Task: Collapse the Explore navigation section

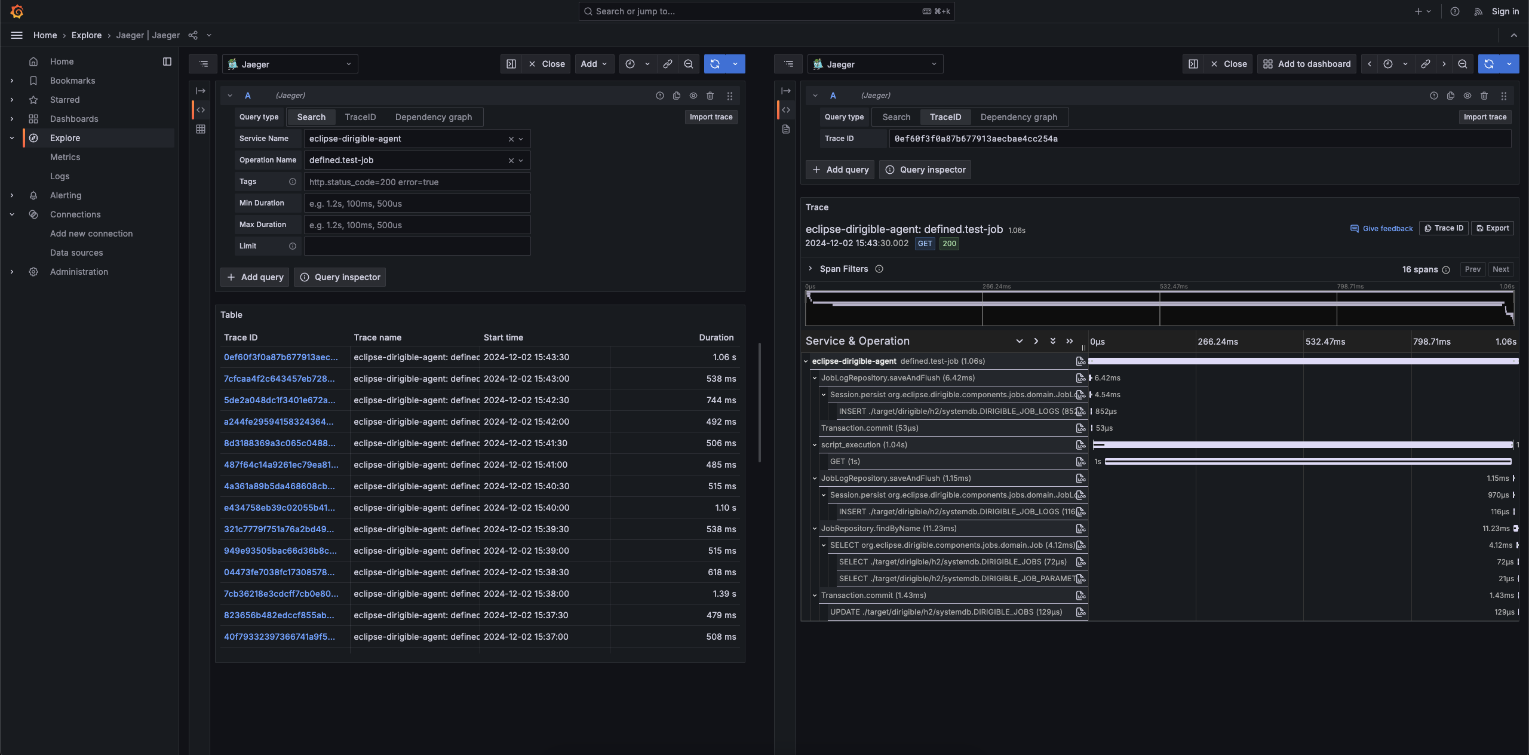Action: coord(12,138)
